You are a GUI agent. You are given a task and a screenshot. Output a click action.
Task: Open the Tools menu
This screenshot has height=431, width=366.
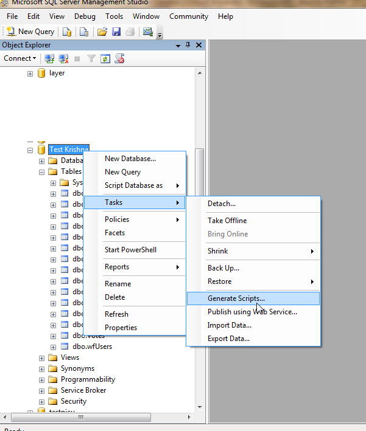pos(114,16)
